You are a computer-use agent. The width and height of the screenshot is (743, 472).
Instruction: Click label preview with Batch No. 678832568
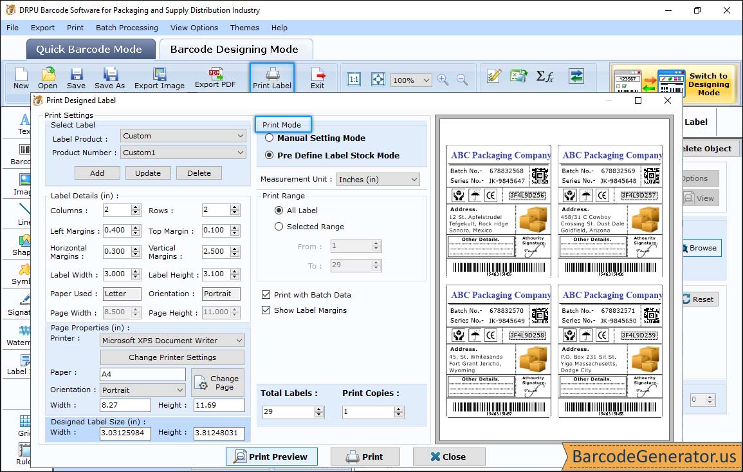499,211
